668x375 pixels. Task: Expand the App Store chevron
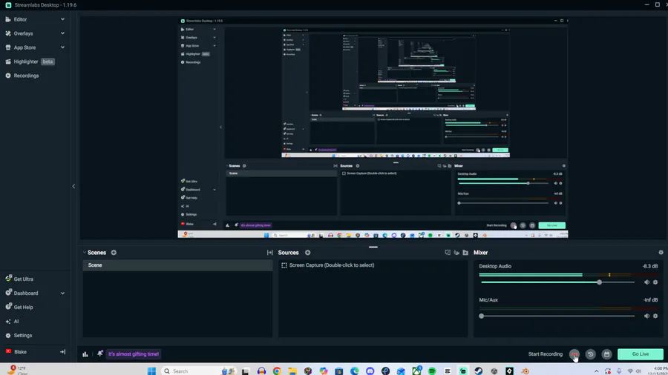62,47
